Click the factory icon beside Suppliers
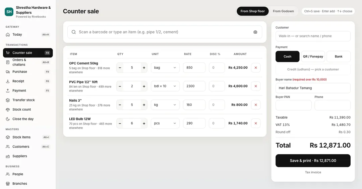This screenshot has height=189, width=362. [x=8, y=156]
